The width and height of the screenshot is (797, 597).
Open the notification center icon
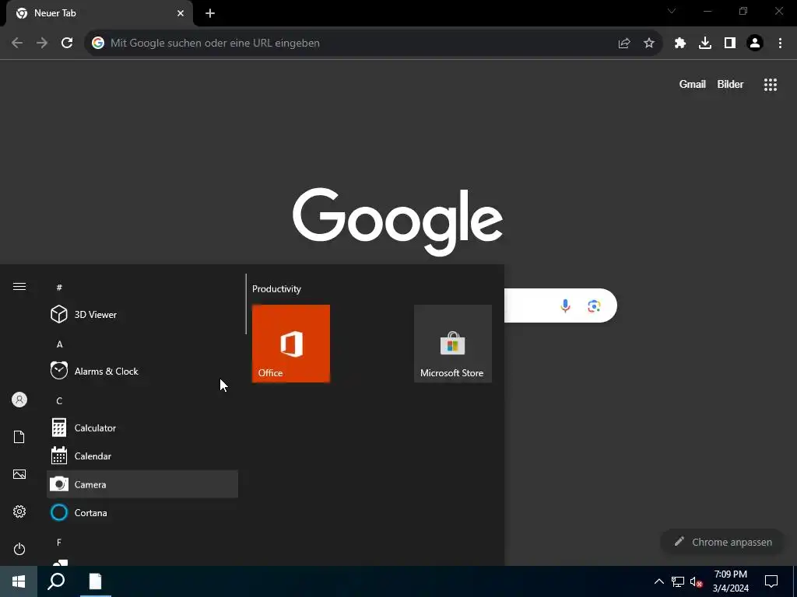coord(771,581)
